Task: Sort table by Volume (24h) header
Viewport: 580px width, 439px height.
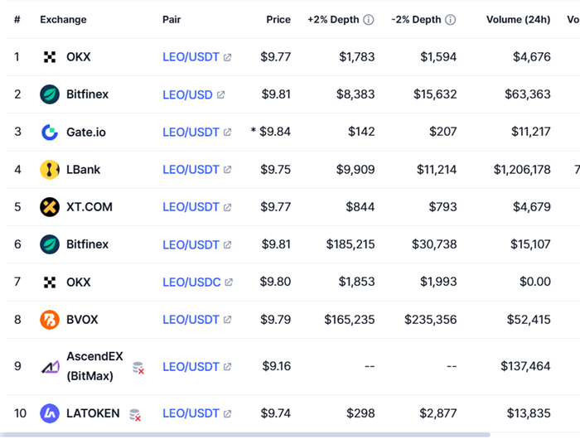Action: click(x=518, y=20)
